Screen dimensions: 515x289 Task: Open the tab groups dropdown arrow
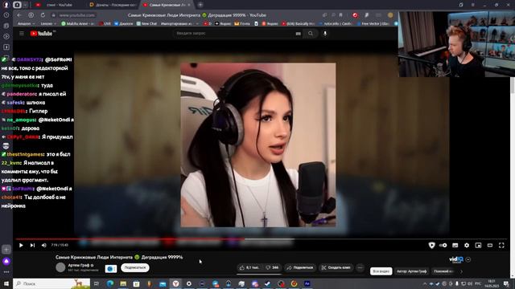click(x=25, y=5)
